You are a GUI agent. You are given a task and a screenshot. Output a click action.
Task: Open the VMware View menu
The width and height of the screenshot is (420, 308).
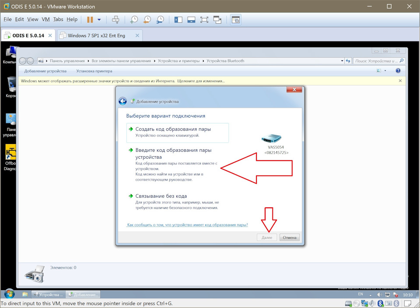coord(33,19)
